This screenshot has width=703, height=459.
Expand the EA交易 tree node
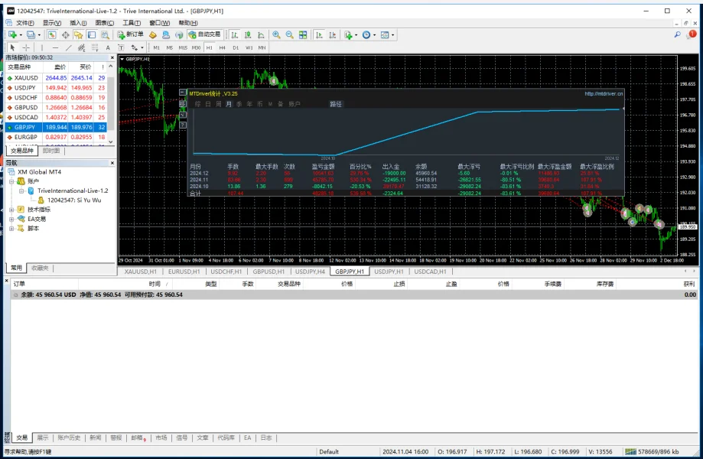[11, 219]
